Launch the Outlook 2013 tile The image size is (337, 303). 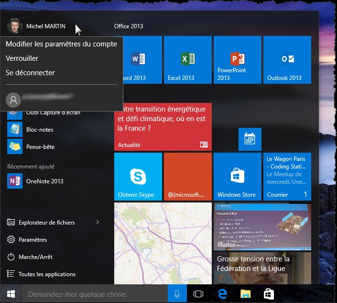[x=287, y=60]
